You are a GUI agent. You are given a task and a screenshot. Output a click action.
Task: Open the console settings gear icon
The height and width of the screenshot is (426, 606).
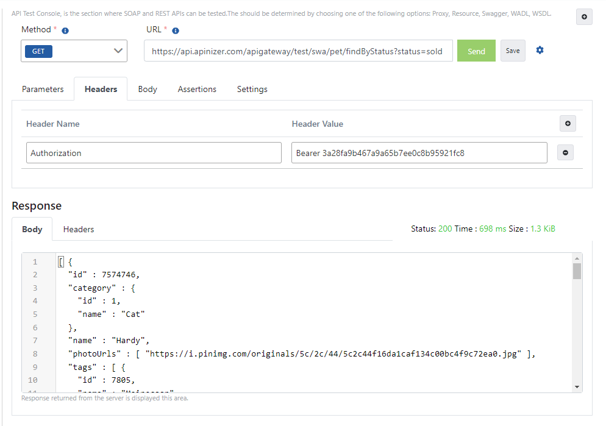pyautogui.click(x=540, y=51)
